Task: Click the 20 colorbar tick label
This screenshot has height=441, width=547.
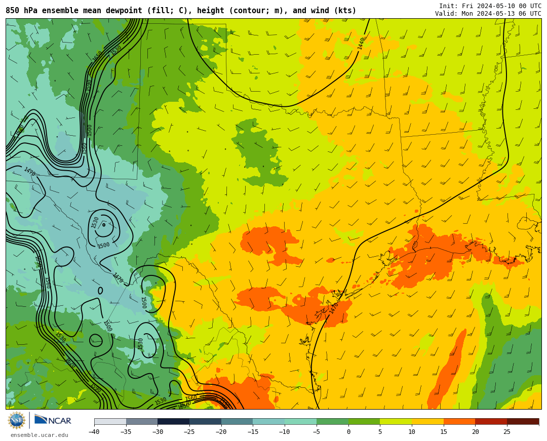Action: [x=476, y=431]
